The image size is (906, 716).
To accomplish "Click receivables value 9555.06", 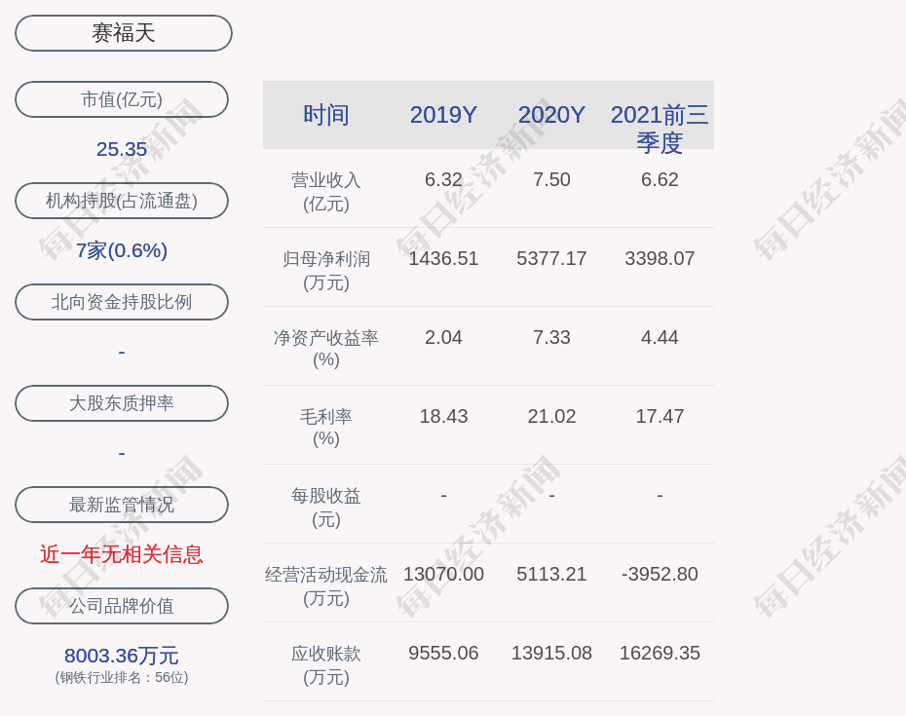I will [x=444, y=653].
